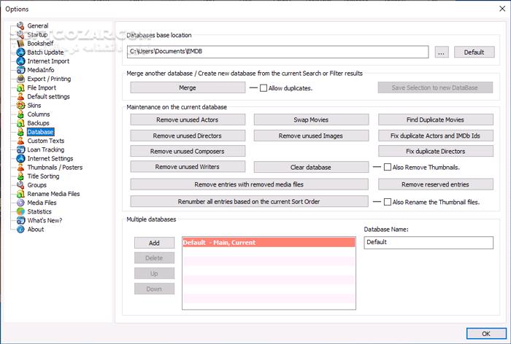The image size is (511, 344).
Task: Toggle Also Remove Thumbnails checkbox
Action: coord(388,168)
